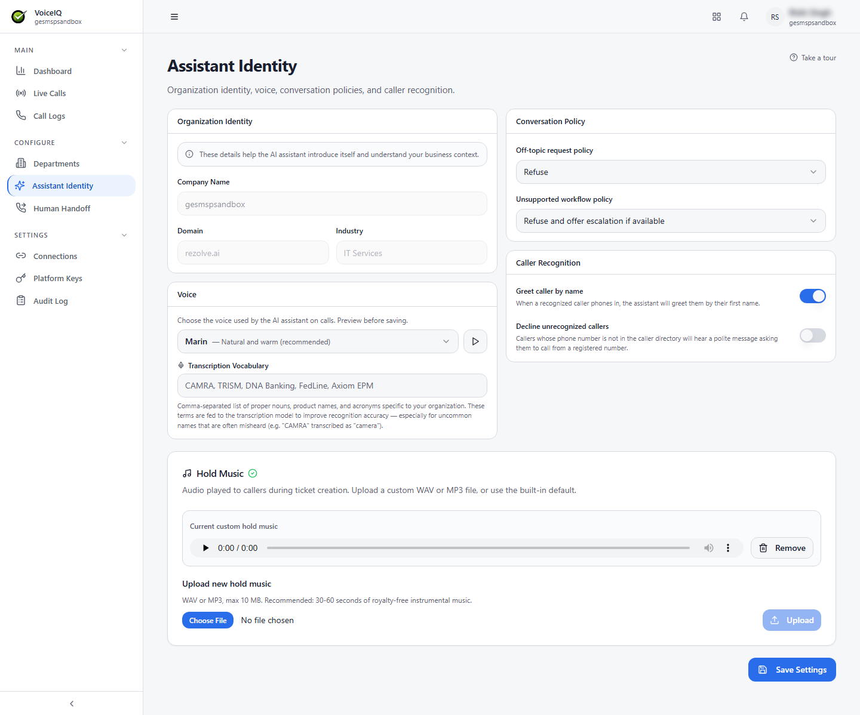The height and width of the screenshot is (715, 860).
Task: Enable Decline unrecognized callers switch
Action: pos(812,335)
